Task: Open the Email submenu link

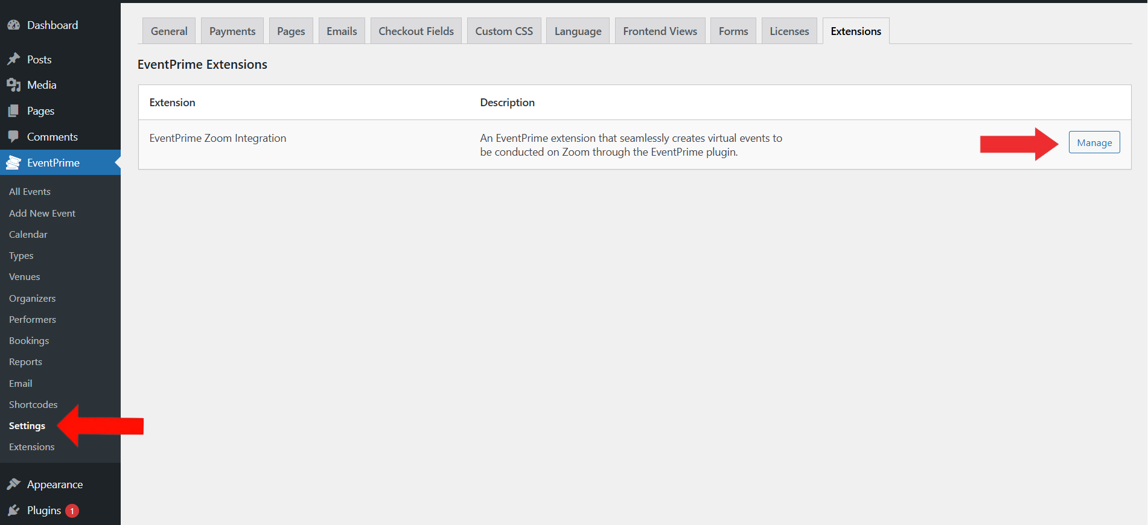Action: pyautogui.click(x=21, y=383)
